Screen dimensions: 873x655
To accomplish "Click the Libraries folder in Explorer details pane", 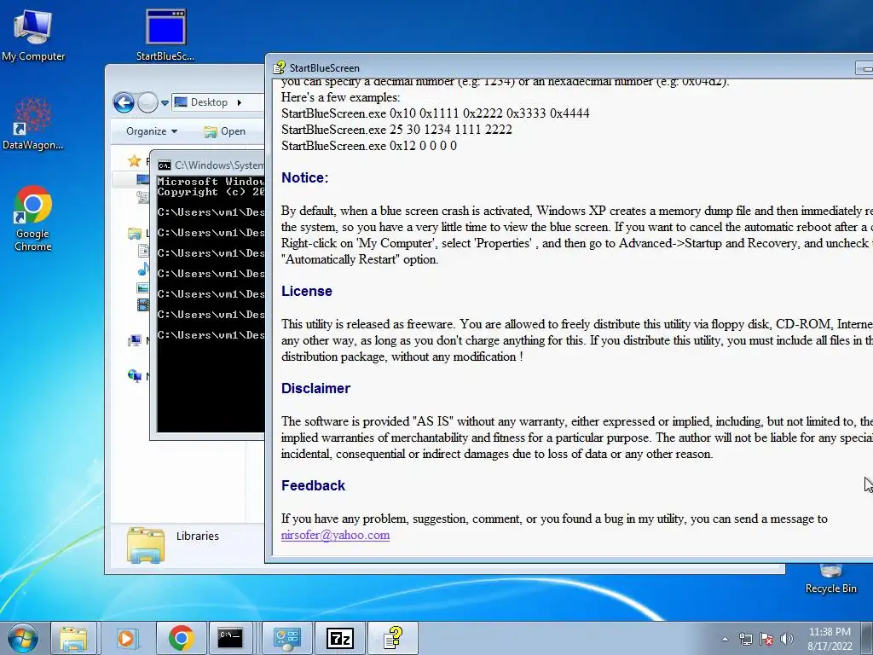I will coord(145,545).
